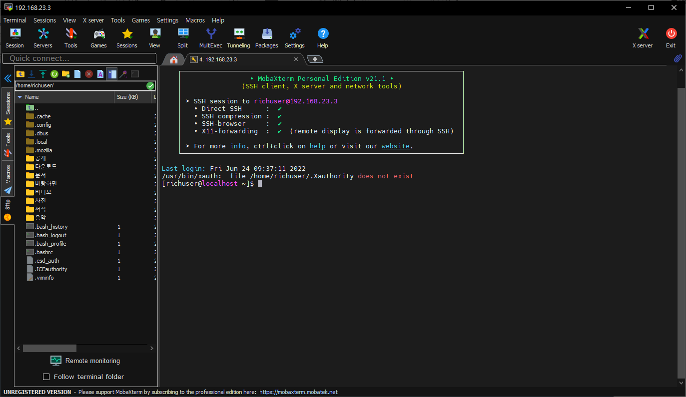Click the Split terminal toolbar icon
Viewport: 686px width, 397px height.
(183, 37)
